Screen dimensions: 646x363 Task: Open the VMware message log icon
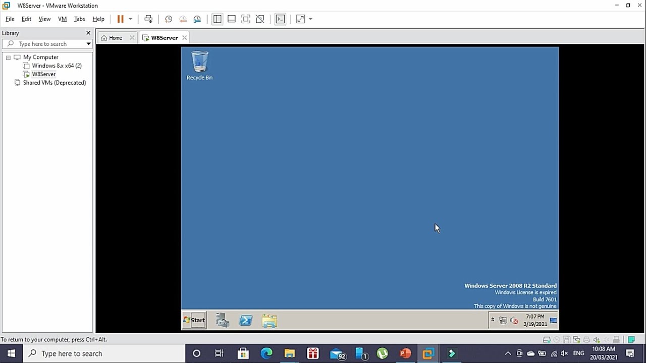[x=631, y=340]
